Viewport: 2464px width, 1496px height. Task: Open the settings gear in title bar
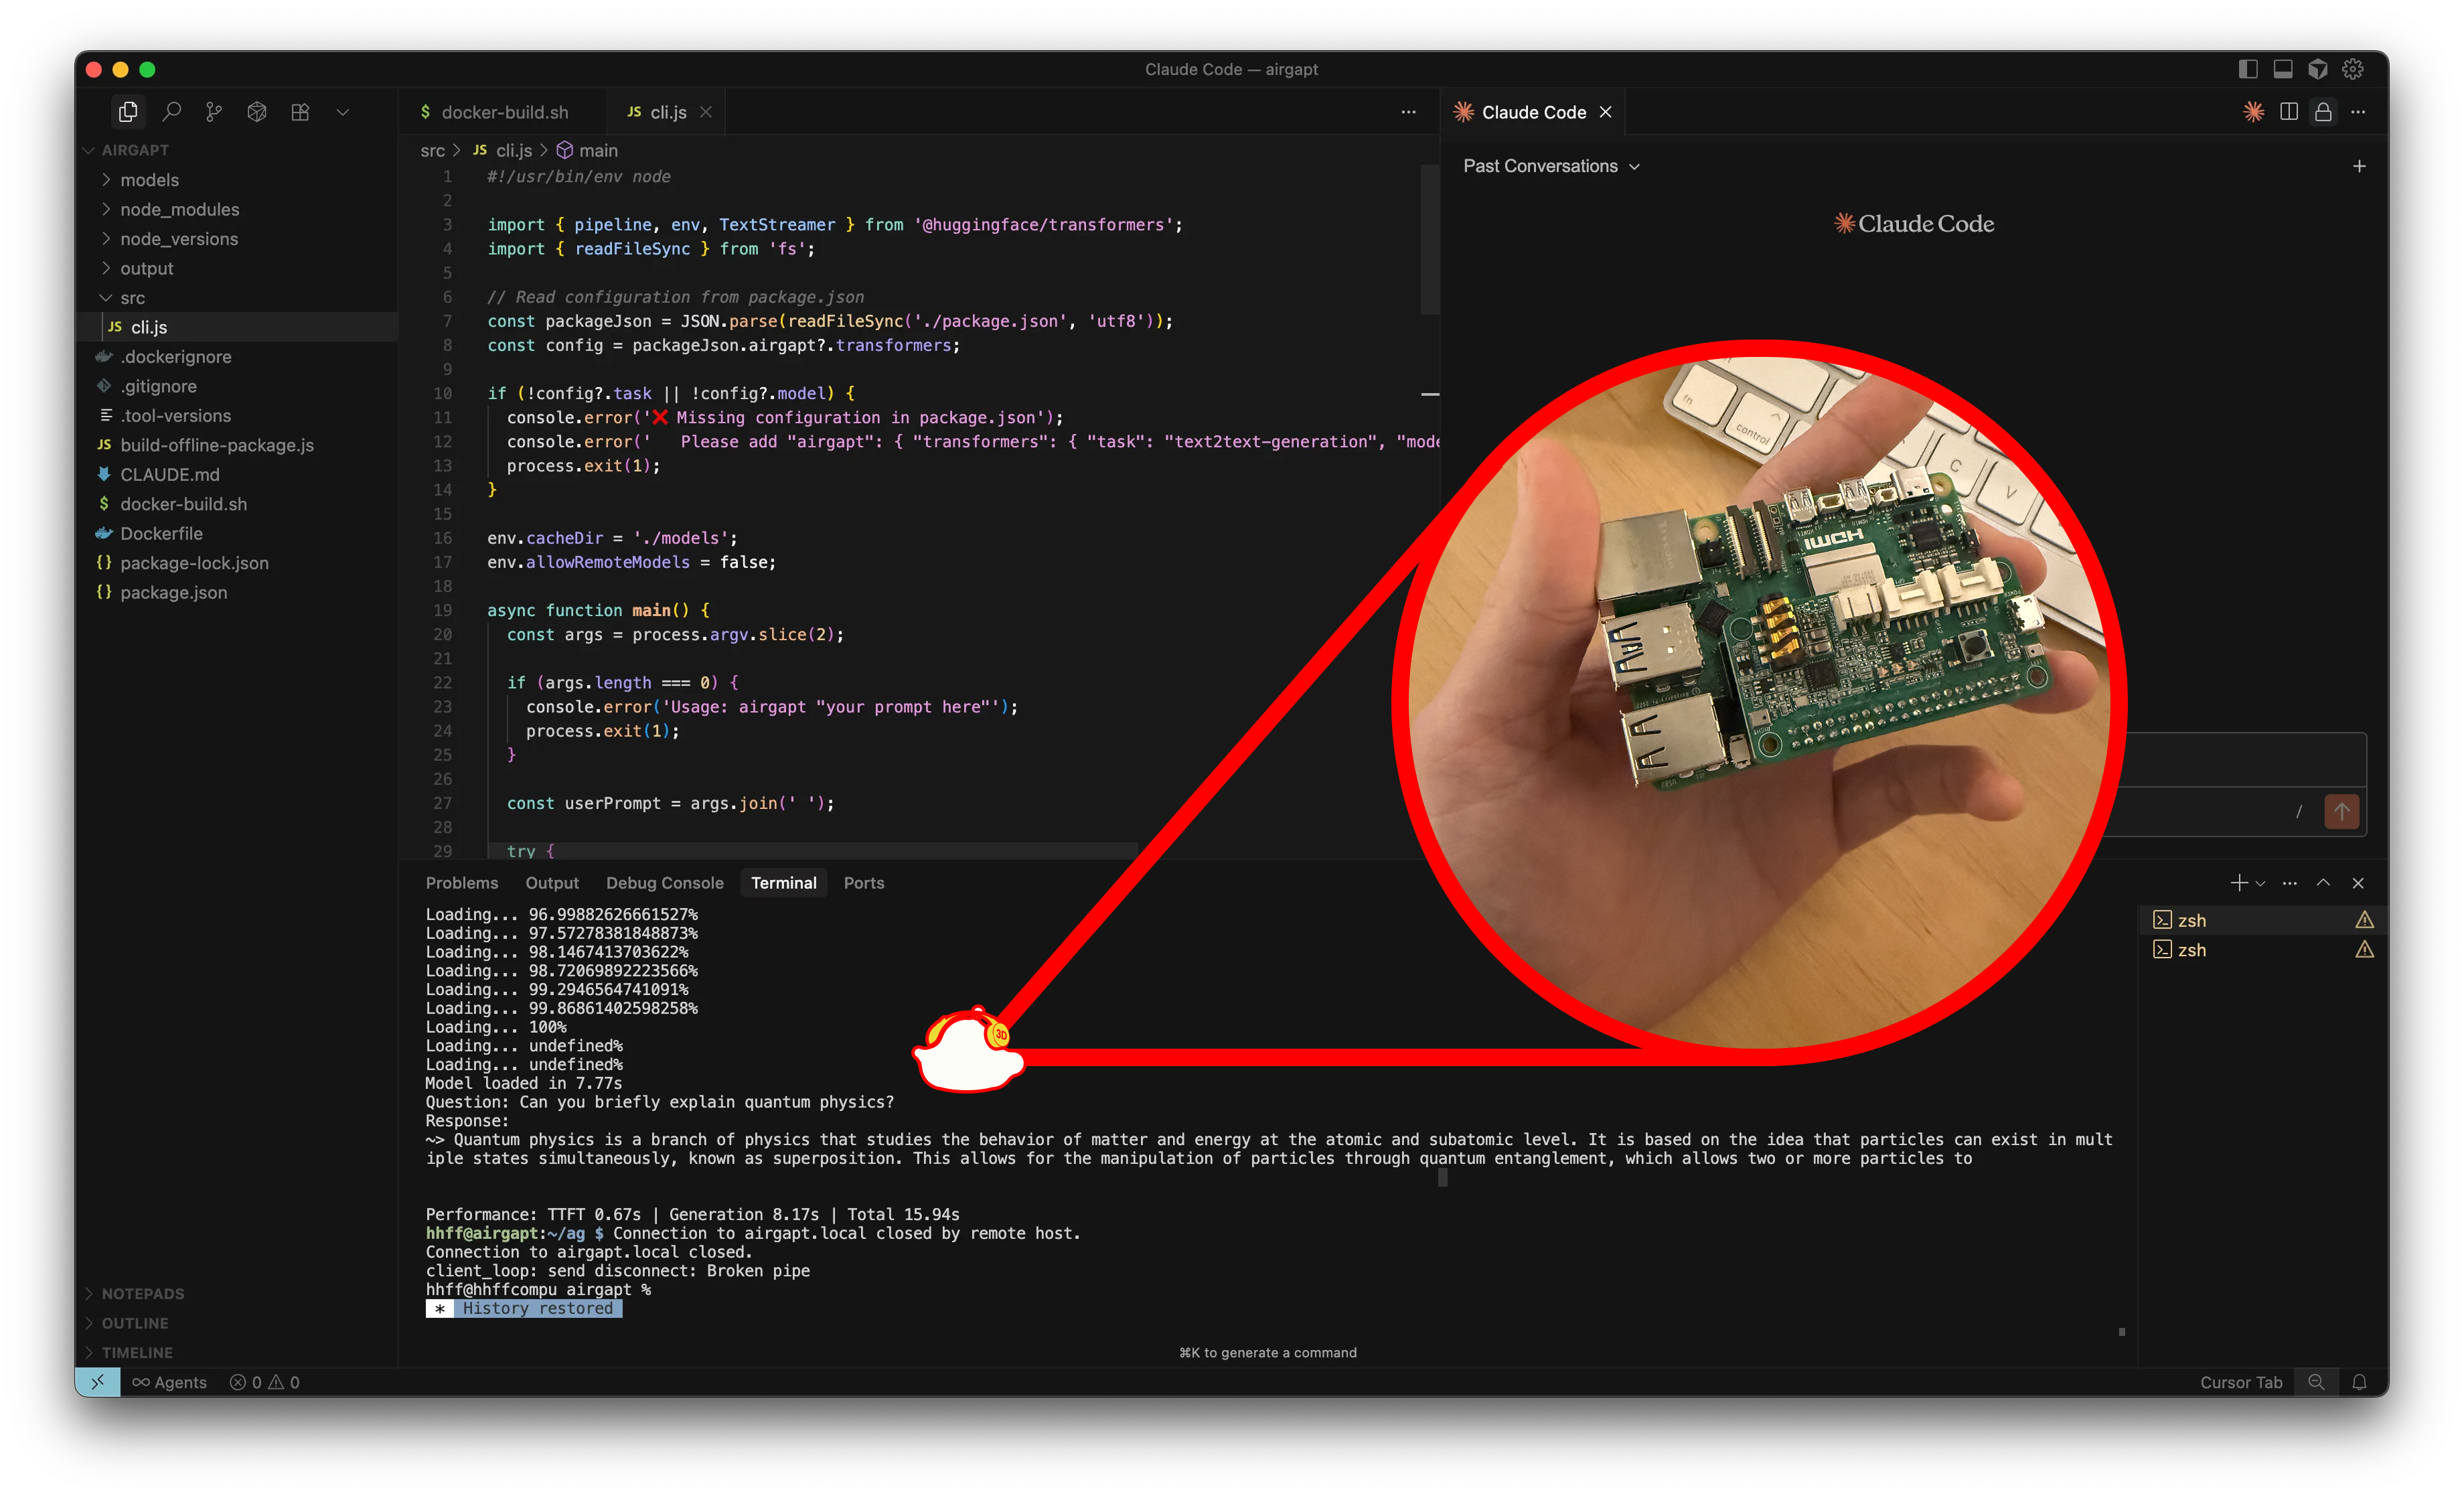tap(2353, 69)
